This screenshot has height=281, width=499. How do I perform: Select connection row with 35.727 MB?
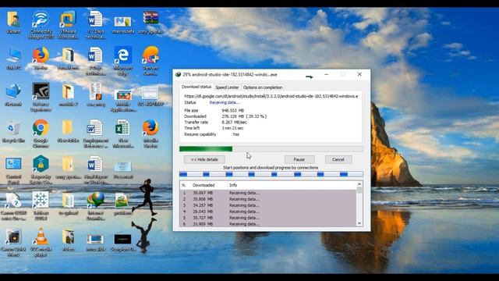point(268,218)
